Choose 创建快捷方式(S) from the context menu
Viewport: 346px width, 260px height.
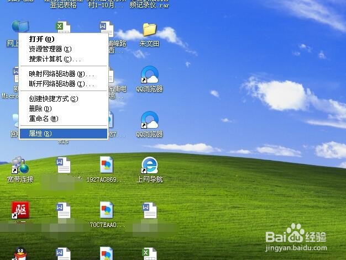point(64,99)
